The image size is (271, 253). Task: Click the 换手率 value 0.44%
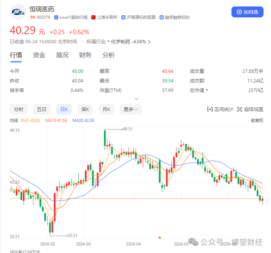(x=77, y=90)
